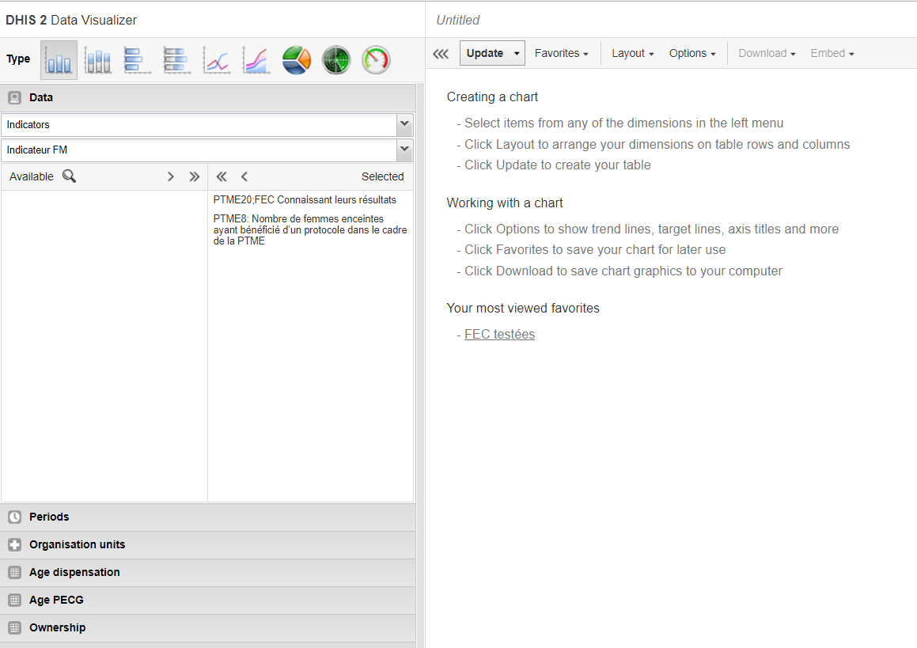
Task: Select the gauge chart type
Action: point(376,60)
